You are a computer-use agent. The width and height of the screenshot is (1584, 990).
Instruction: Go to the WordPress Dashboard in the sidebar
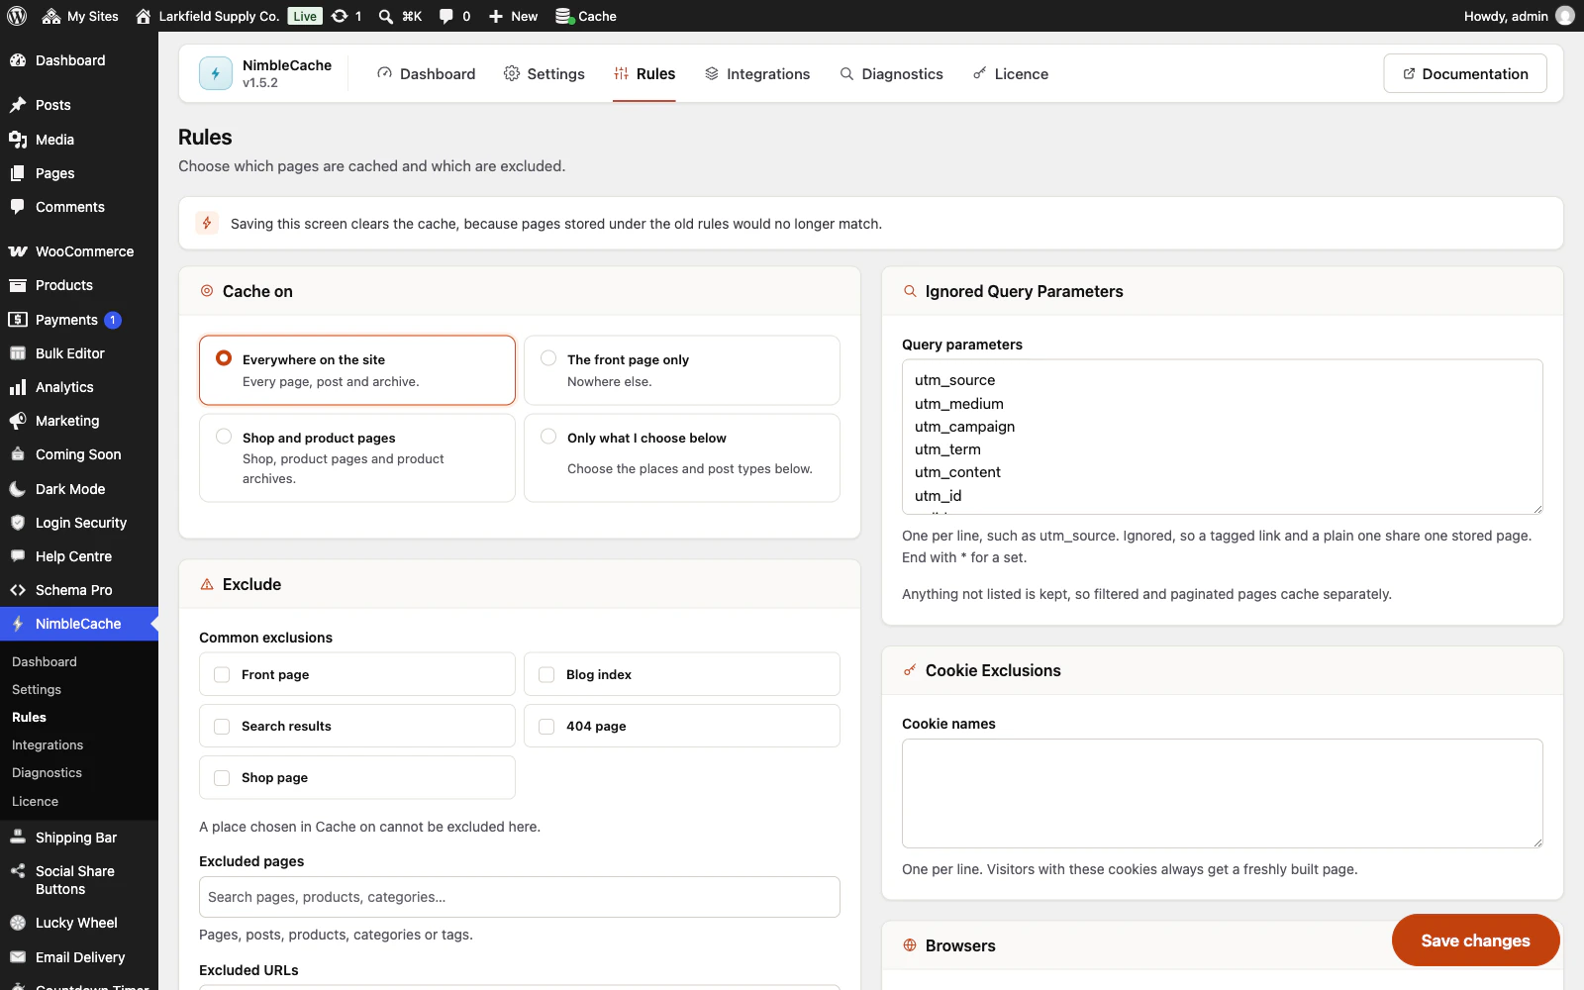(79, 60)
